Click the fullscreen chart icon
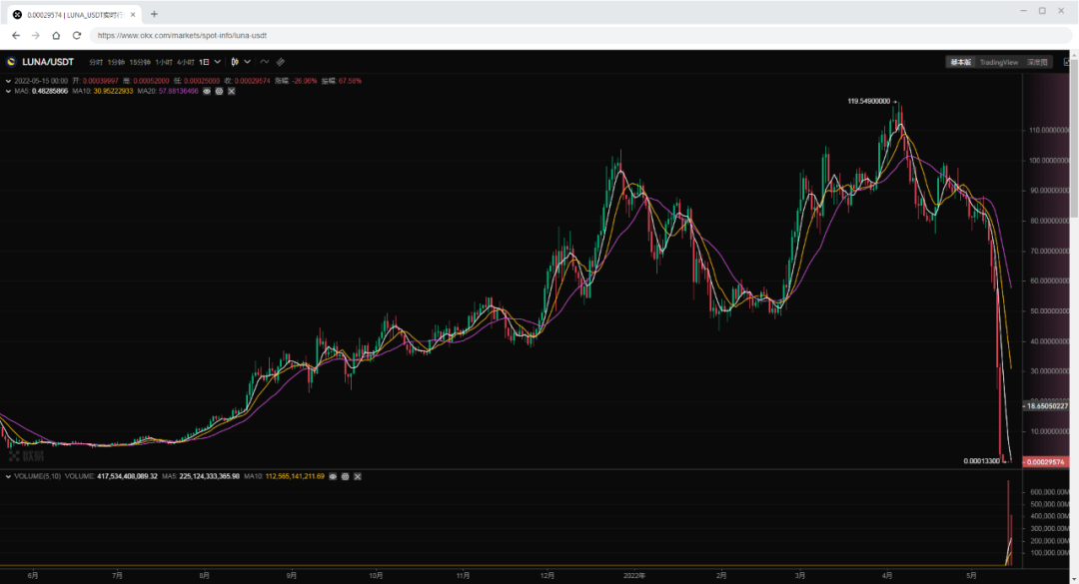 (x=1067, y=62)
